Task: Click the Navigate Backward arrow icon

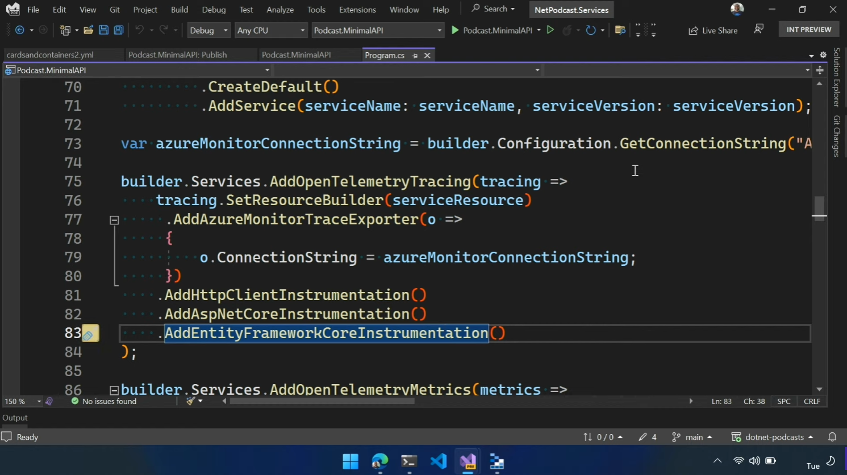Action: tap(20, 30)
